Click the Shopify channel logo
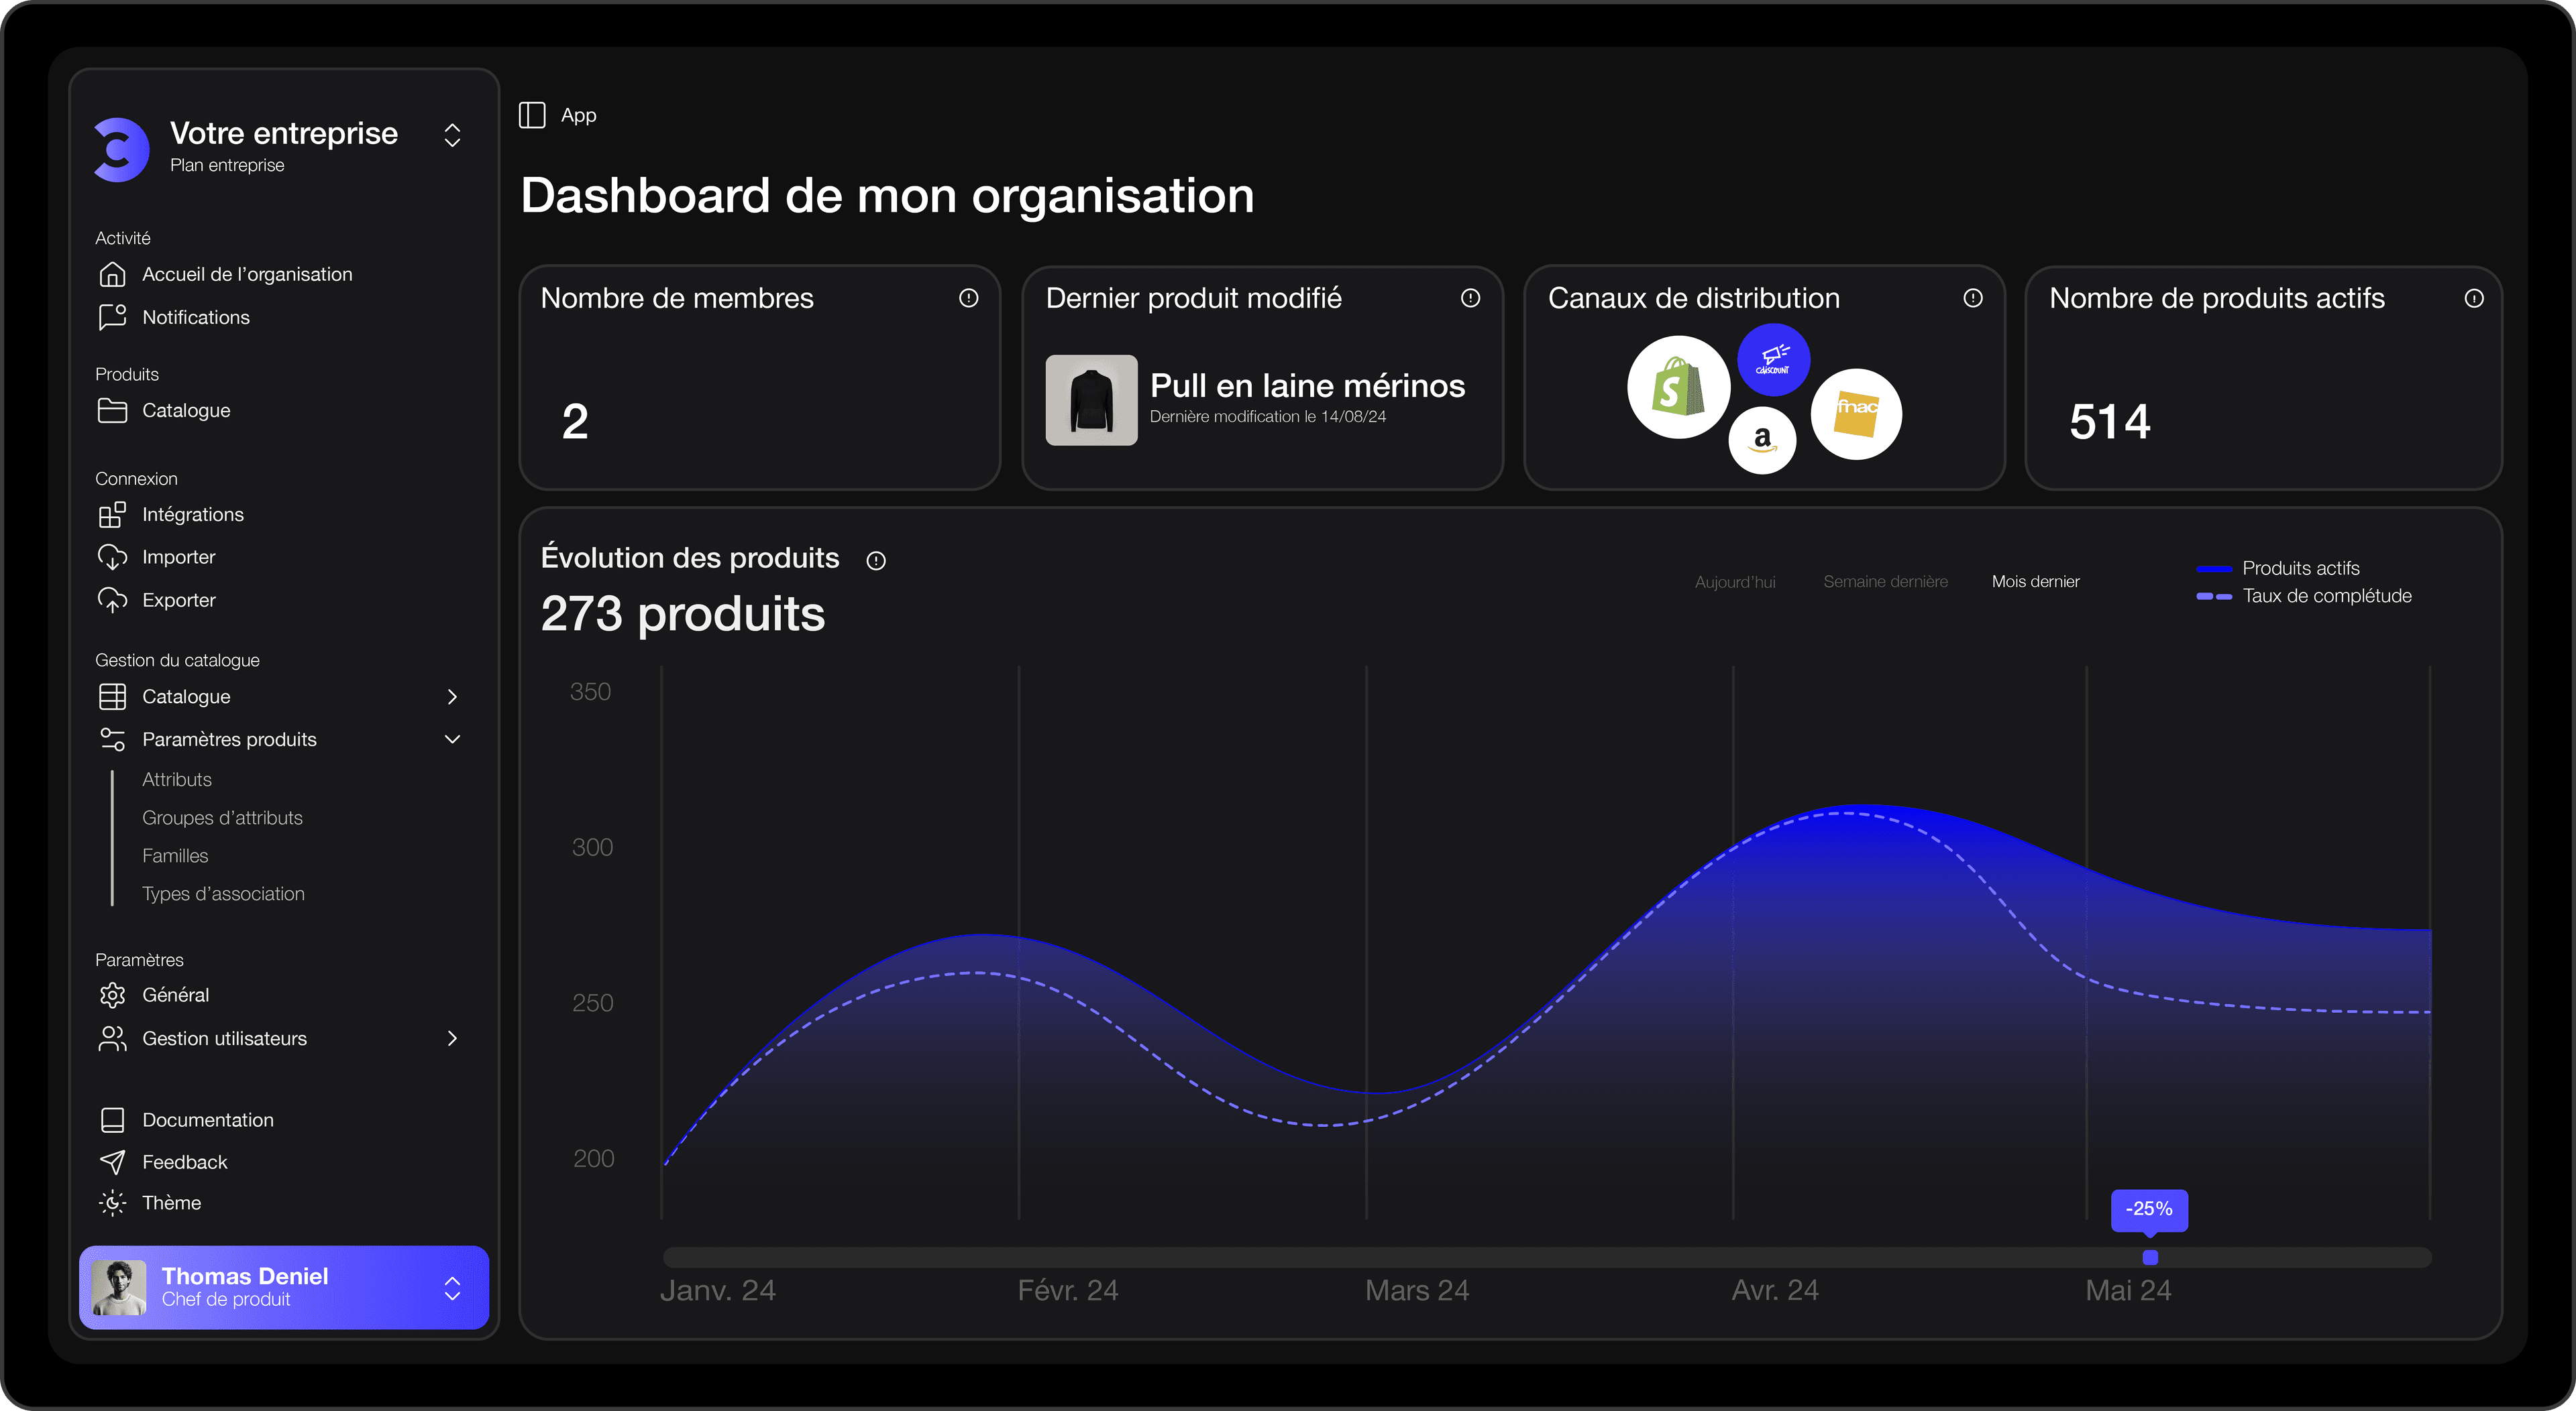This screenshot has width=2576, height=1411. tap(1678, 387)
